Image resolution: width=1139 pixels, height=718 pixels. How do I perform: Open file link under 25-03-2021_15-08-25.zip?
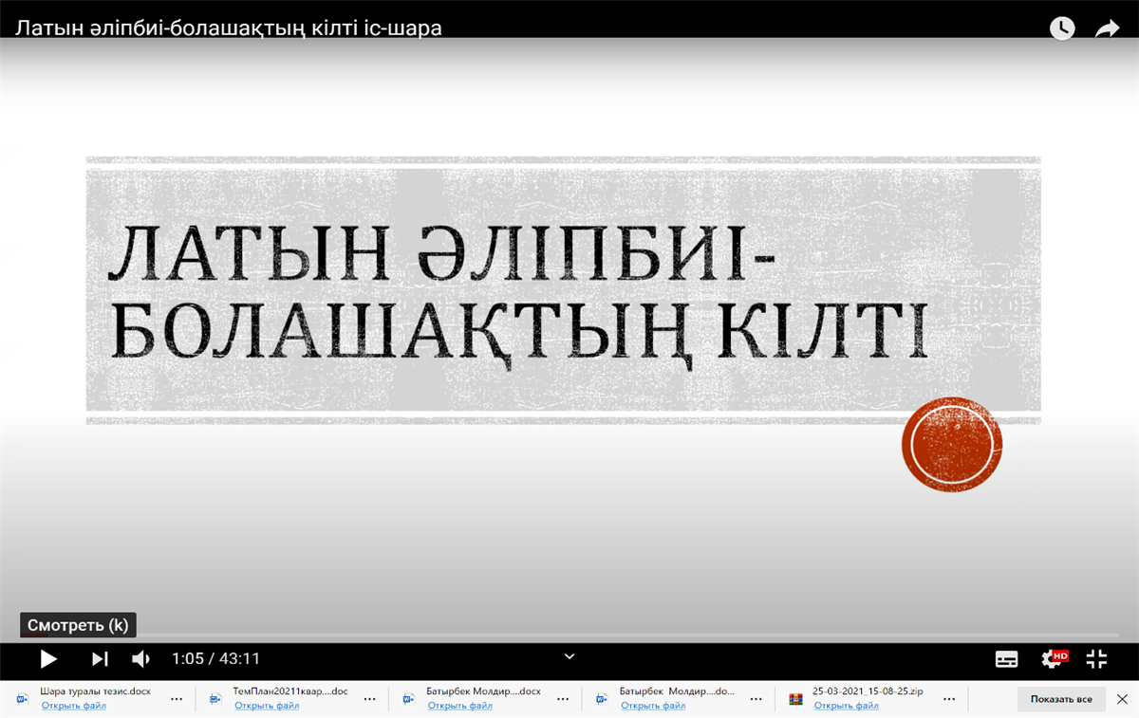[846, 706]
